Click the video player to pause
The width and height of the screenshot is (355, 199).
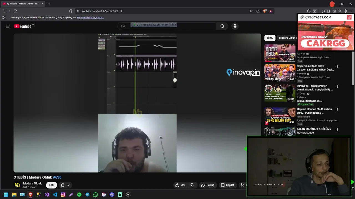click(x=137, y=103)
